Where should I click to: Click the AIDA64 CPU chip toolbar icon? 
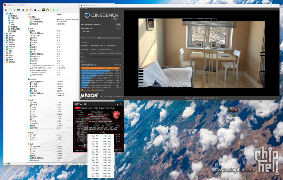(x=14, y=10)
